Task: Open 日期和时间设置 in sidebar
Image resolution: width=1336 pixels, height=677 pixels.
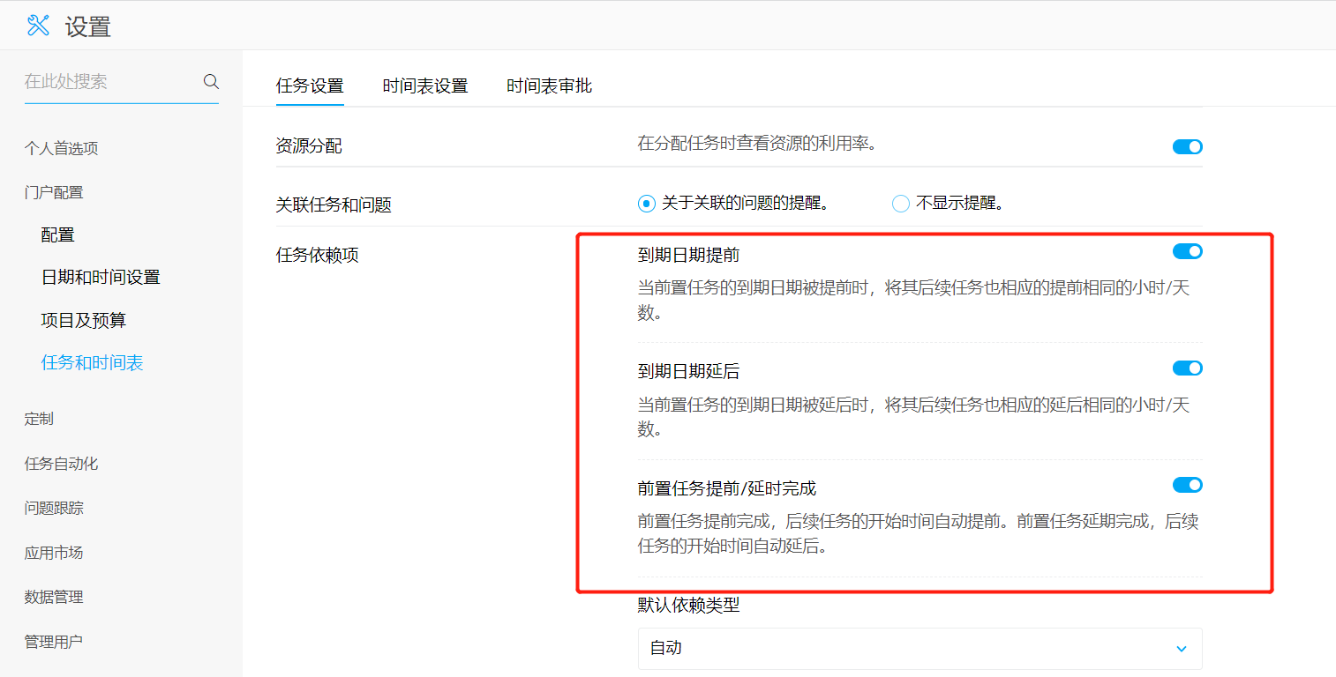Action: pyautogui.click(x=101, y=278)
